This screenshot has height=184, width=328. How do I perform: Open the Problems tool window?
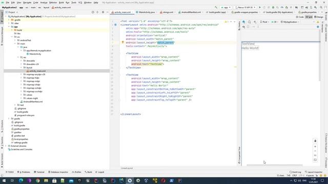click(x=24, y=172)
